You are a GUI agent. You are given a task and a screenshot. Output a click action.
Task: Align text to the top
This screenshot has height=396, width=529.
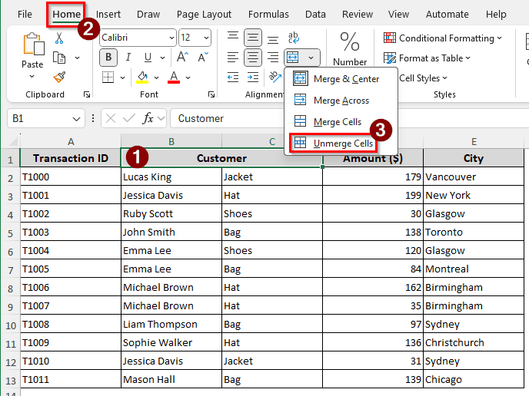pos(233,37)
